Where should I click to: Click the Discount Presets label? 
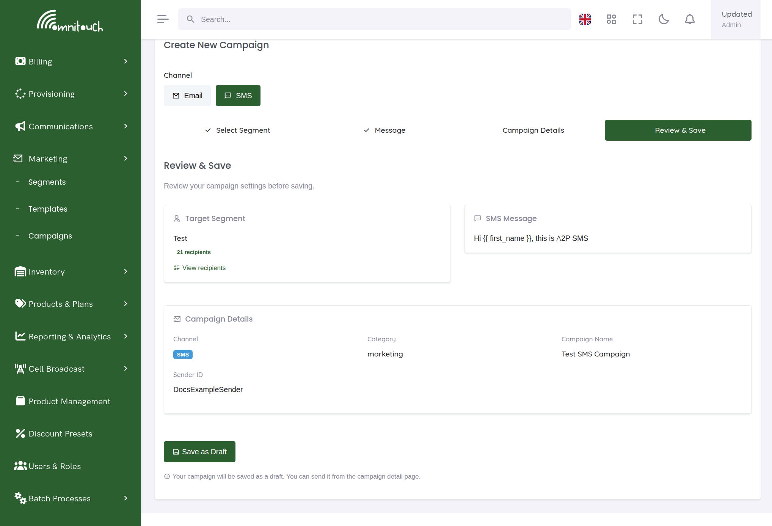pyautogui.click(x=60, y=433)
